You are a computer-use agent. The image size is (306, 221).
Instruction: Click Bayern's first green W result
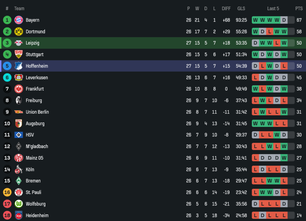(255, 20)
